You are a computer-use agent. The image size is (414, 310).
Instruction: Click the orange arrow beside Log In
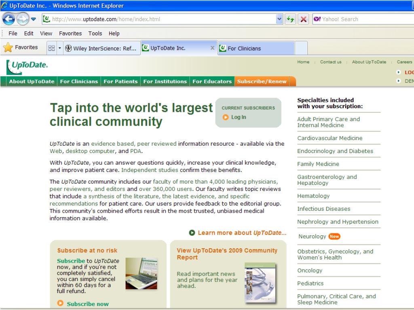[x=226, y=117]
